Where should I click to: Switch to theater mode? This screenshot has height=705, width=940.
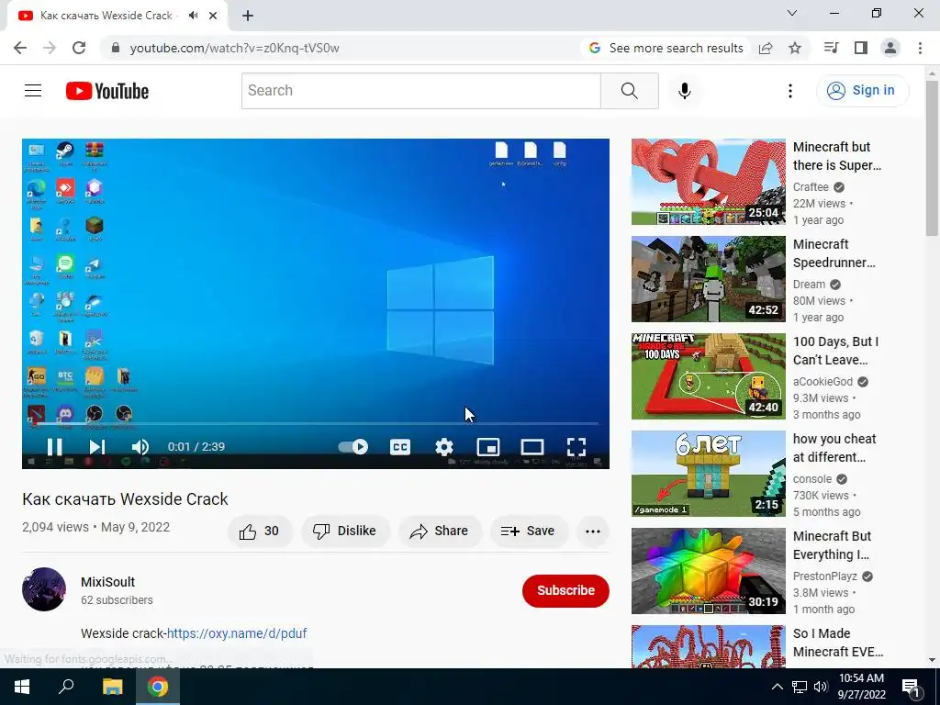coord(532,447)
